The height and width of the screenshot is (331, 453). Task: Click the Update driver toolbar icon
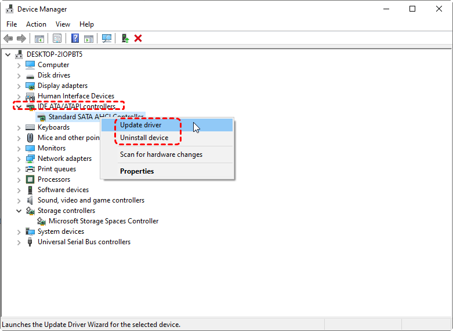pyautogui.click(x=125, y=38)
